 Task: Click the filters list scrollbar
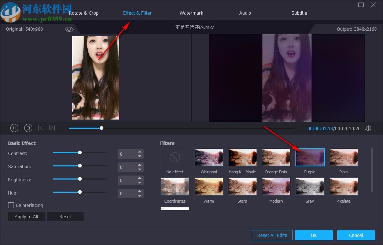(x=372, y=170)
